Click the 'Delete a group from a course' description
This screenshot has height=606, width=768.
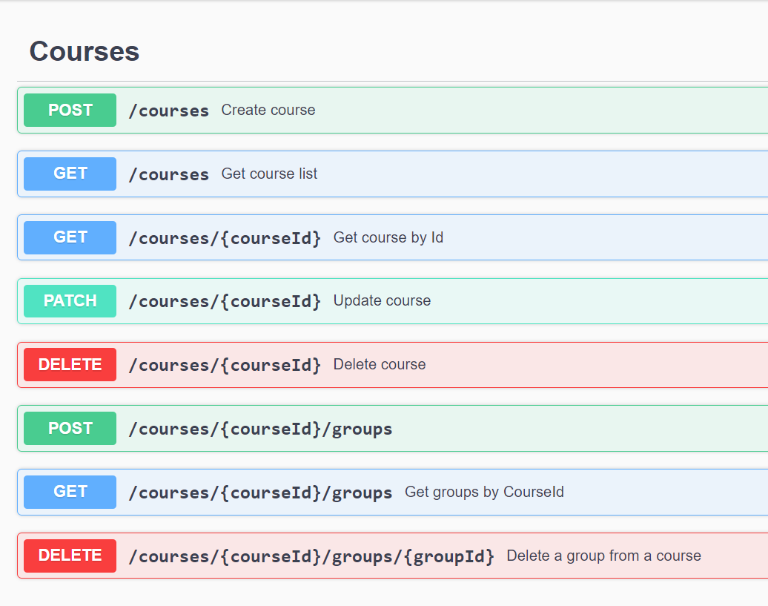click(x=603, y=556)
